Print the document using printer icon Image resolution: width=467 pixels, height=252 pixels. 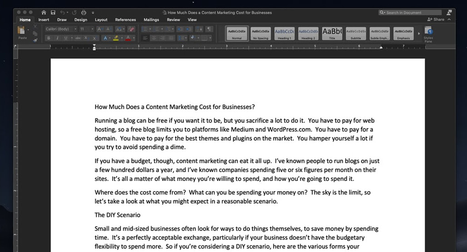click(84, 13)
